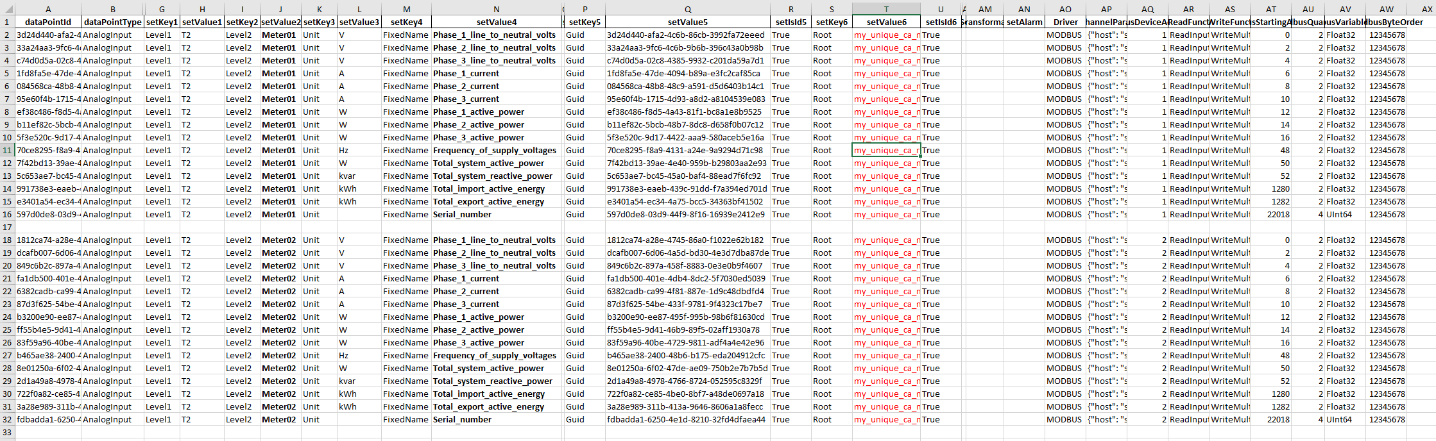Select the column N header
Screen dimensions: 1436x441
497,9
